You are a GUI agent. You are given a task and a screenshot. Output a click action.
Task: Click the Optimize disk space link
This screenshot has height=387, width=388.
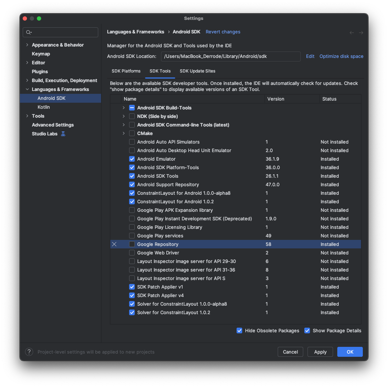[x=341, y=56]
